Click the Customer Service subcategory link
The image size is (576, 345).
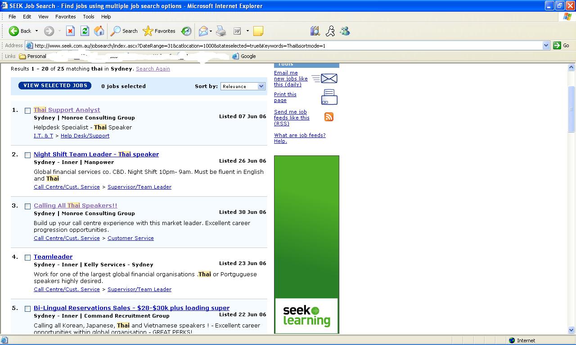click(130, 238)
